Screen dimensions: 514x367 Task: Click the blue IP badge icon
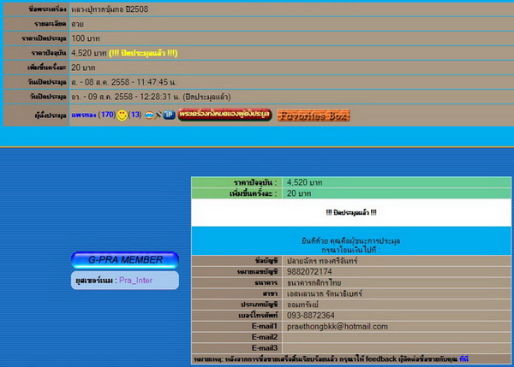pos(169,115)
